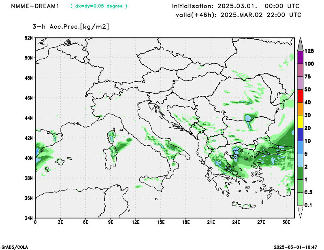Click the GrADS/COLA credit label
This screenshot has height=250, width=324.
point(15,247)
